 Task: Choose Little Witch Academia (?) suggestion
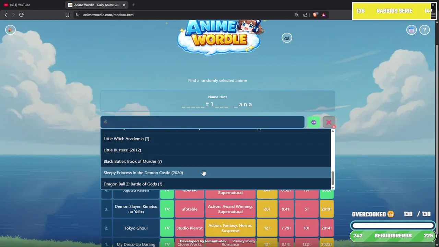coord(215,139)
